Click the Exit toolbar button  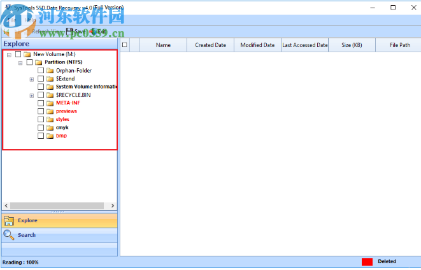click(x=97, y=31)
